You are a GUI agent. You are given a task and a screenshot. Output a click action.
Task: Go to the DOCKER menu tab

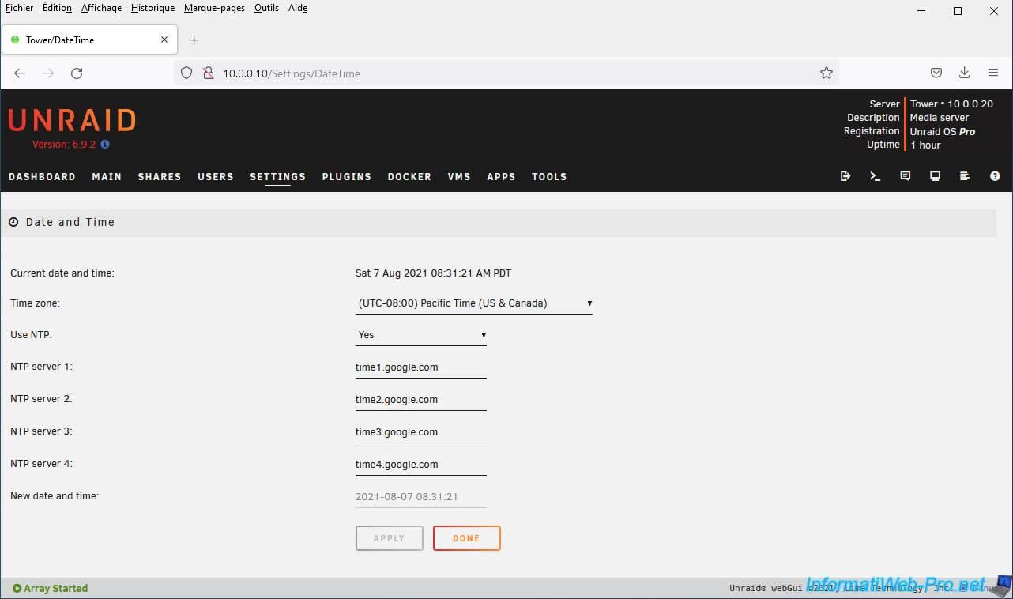[x=409, y=177]
